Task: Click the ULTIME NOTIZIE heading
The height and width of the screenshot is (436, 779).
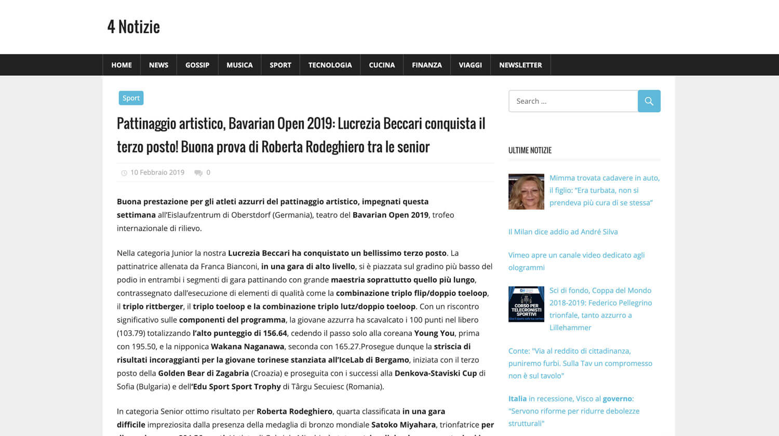Action: pyautogui.click(x=530, y=151)
